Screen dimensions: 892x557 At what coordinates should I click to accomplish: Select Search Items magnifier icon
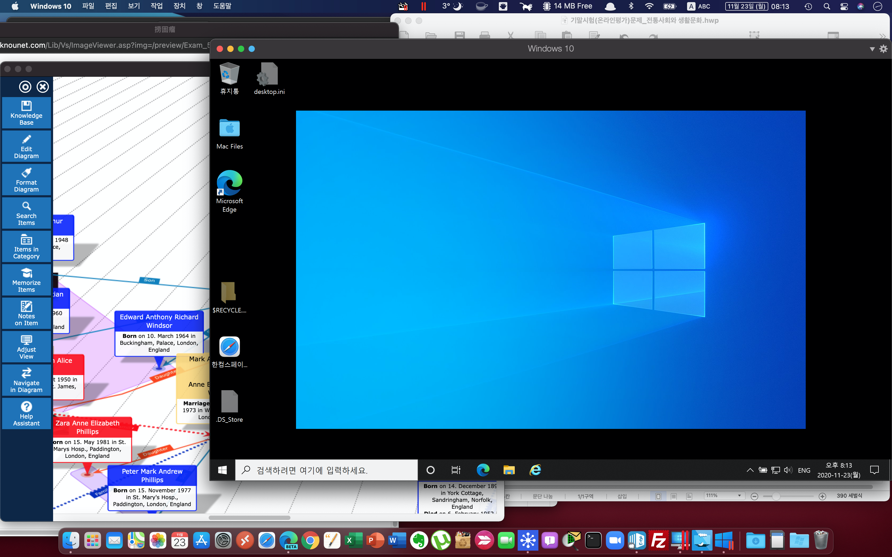pos(26,213)
